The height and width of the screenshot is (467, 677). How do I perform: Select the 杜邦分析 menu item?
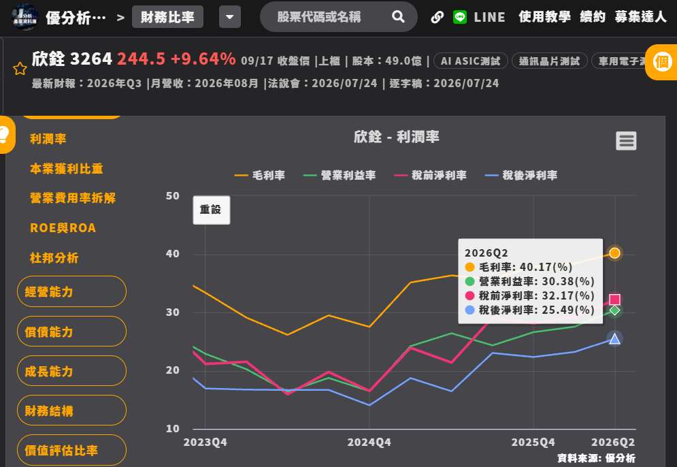click(54, 258)
